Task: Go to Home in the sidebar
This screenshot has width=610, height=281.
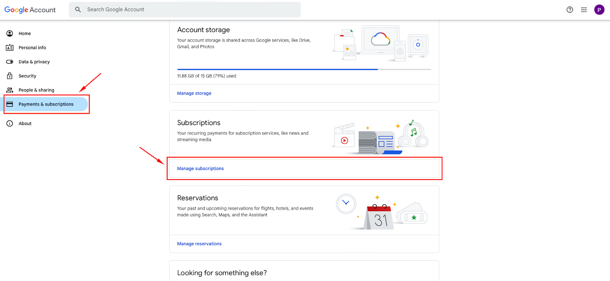Action: point(25,34)
